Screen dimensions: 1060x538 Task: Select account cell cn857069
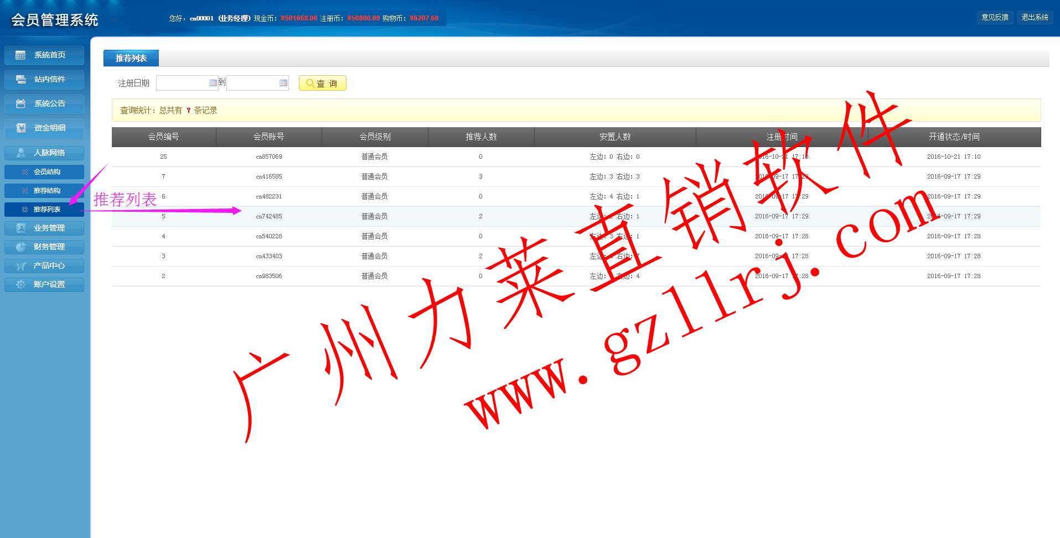tap(269, 157)
